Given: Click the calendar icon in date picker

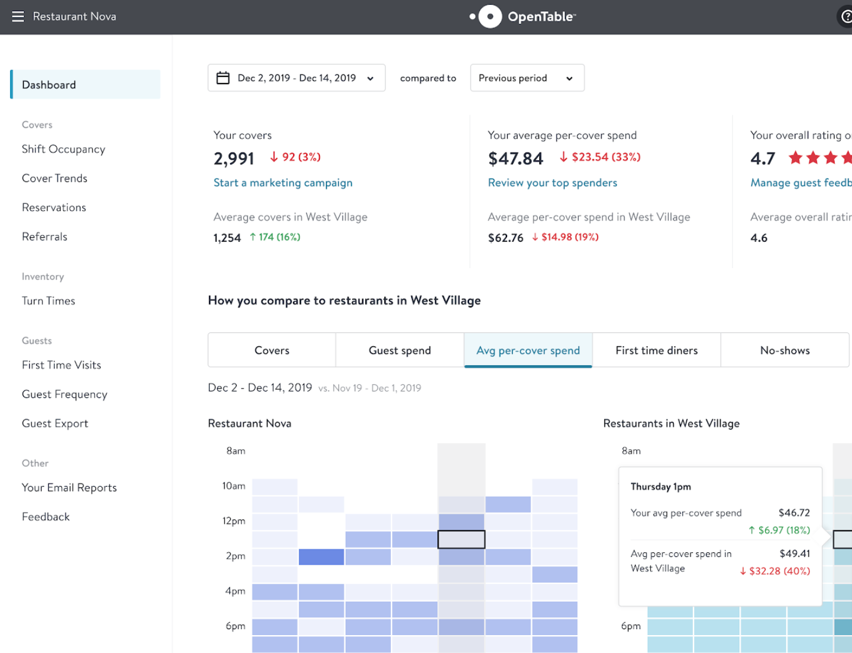Looking at the screenshot, I should 223,78.
